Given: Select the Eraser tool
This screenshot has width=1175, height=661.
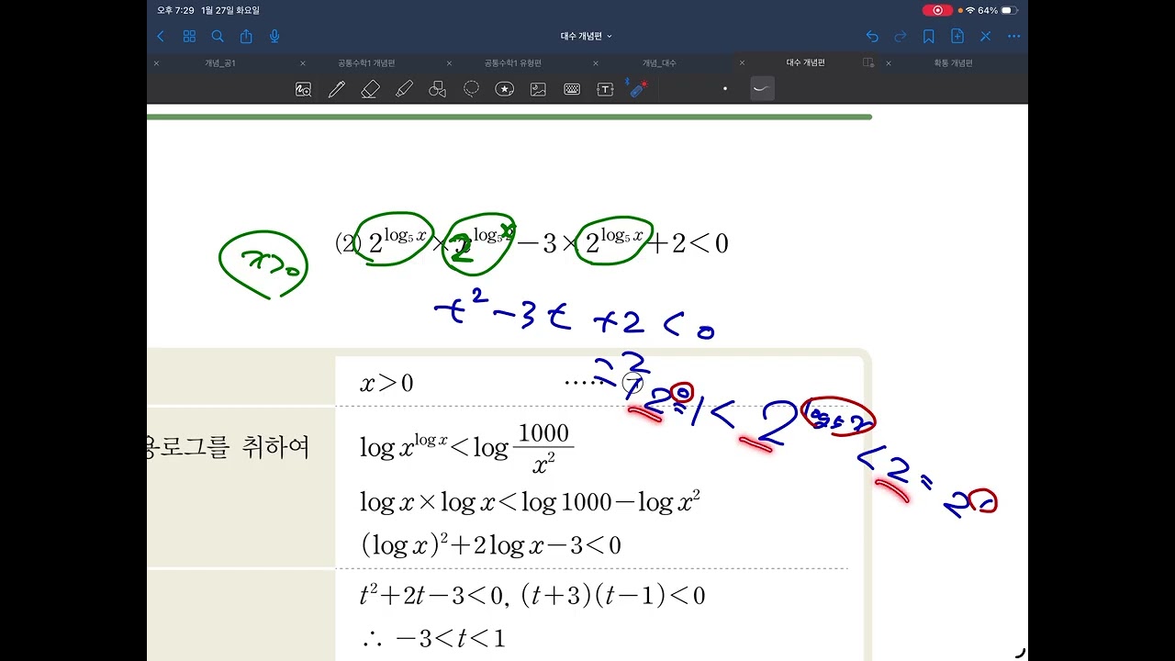Looking at the screenshot, I should tap(370, 89).
